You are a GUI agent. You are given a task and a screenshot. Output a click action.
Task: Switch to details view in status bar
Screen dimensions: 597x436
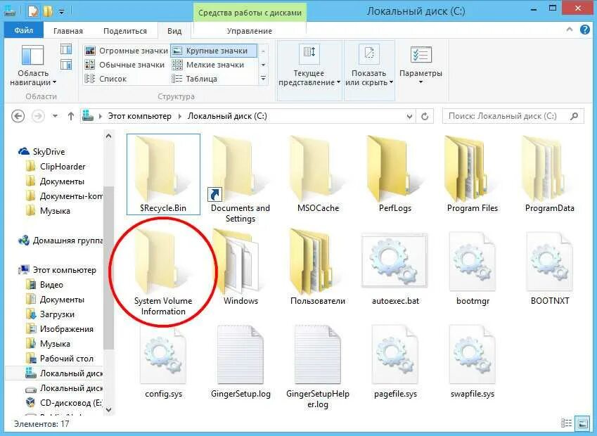(566, 423)
